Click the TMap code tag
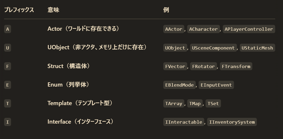 [x=195, y=104]
